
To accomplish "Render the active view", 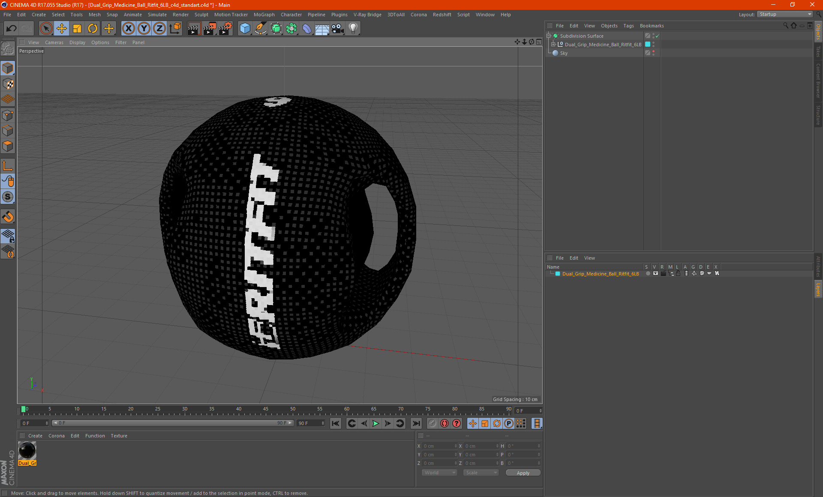I will 194,29.
